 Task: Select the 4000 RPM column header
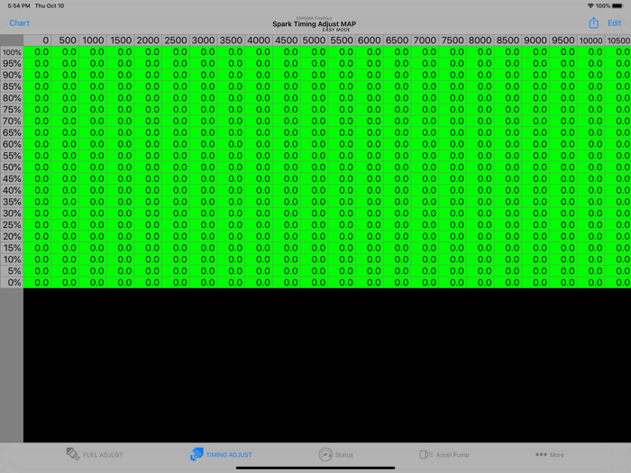point(259,41)
